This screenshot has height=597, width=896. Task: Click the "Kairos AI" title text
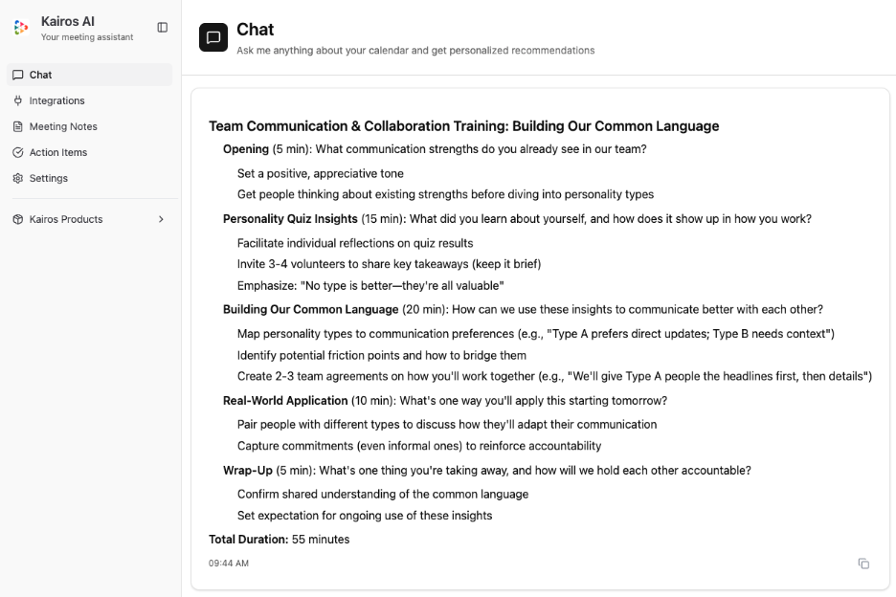coord(68,21)
